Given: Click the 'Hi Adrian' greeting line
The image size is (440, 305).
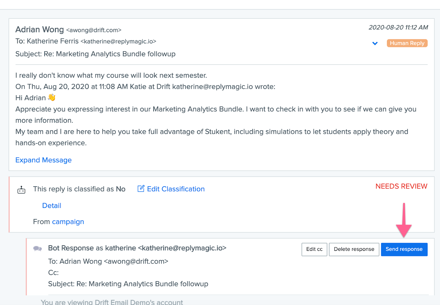Looking at the screenshot, I should coord(35,98).
